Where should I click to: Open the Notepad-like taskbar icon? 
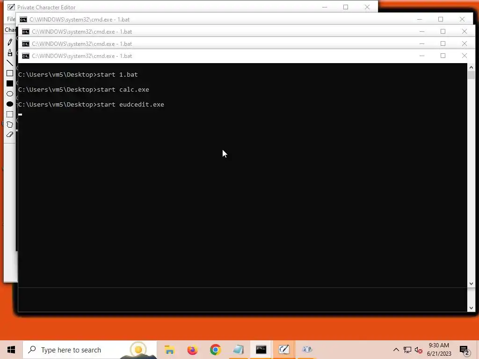[238, 350]
